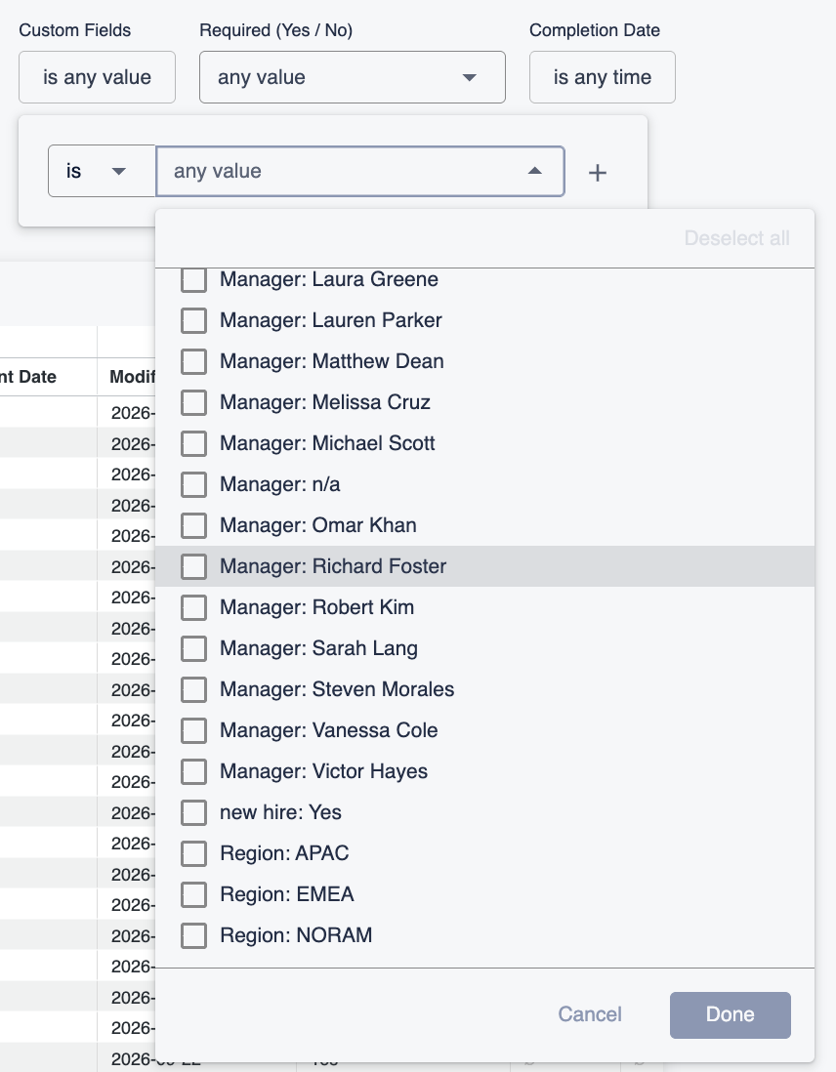Enable the new hire: Yes checkbox
This screenshot has height=1072, width=836.
(193, 812)
